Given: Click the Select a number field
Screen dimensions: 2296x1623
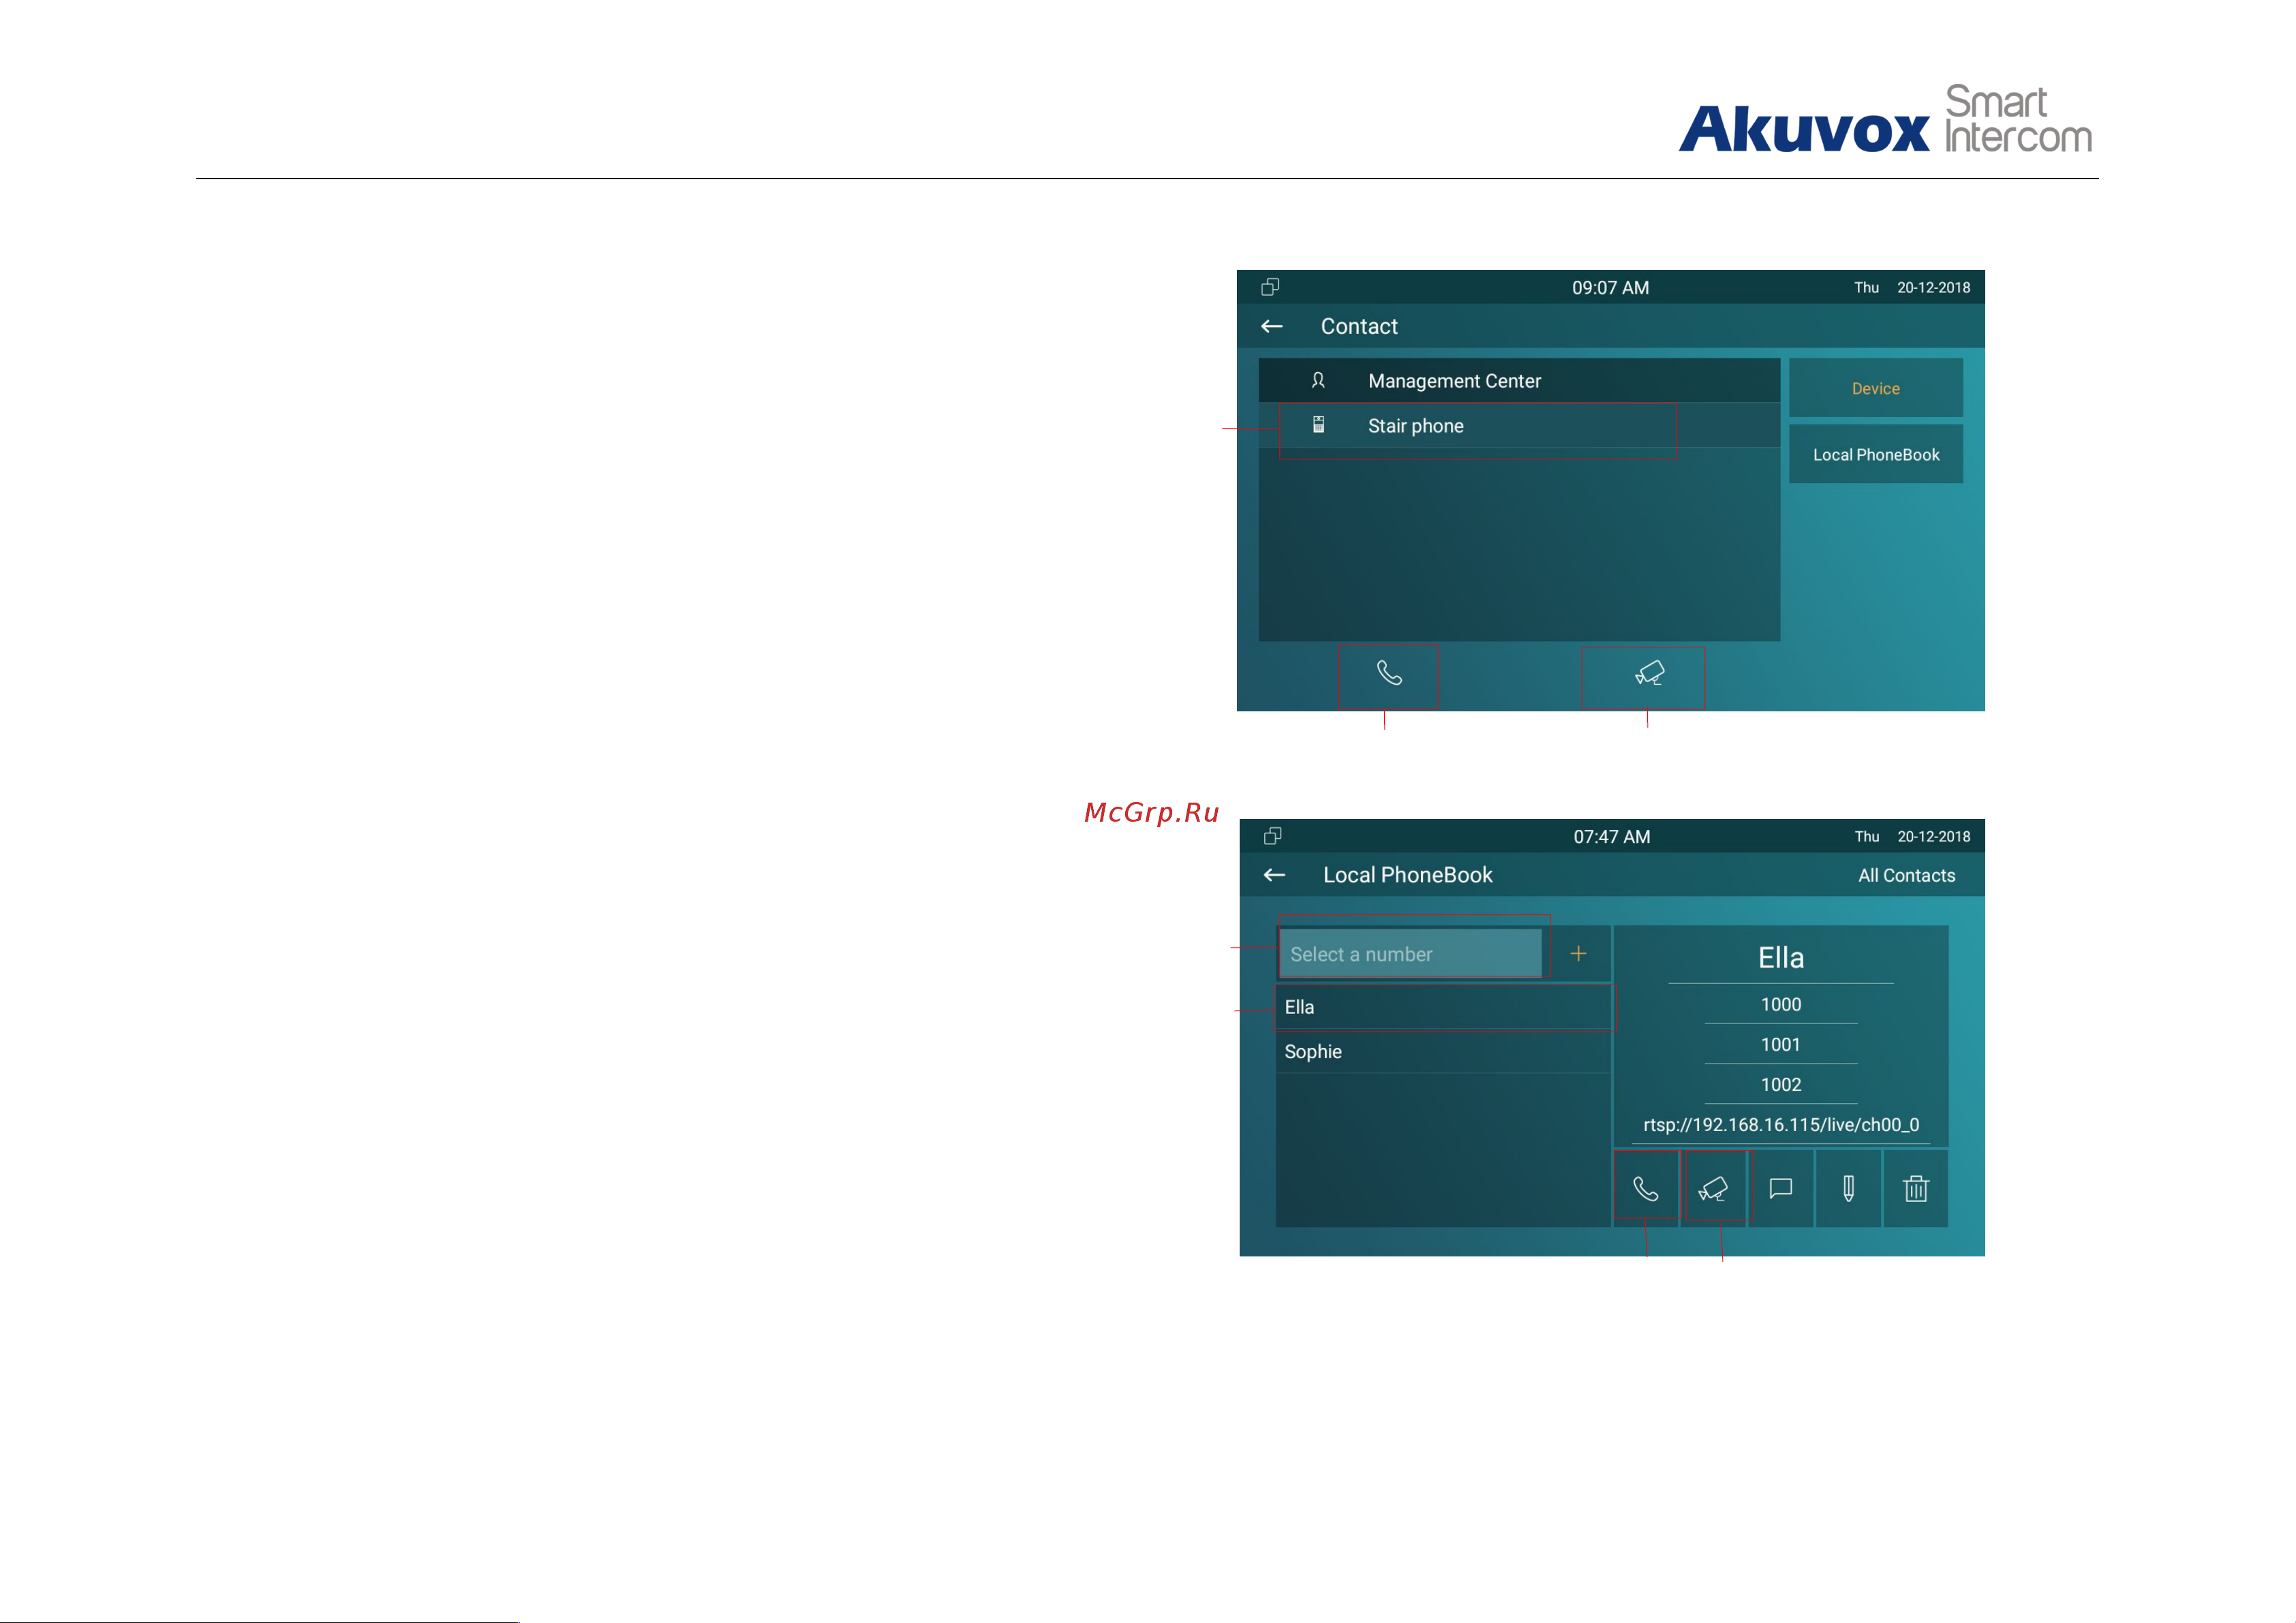Looking at the screenshot, I should [x=1411, y=953].
